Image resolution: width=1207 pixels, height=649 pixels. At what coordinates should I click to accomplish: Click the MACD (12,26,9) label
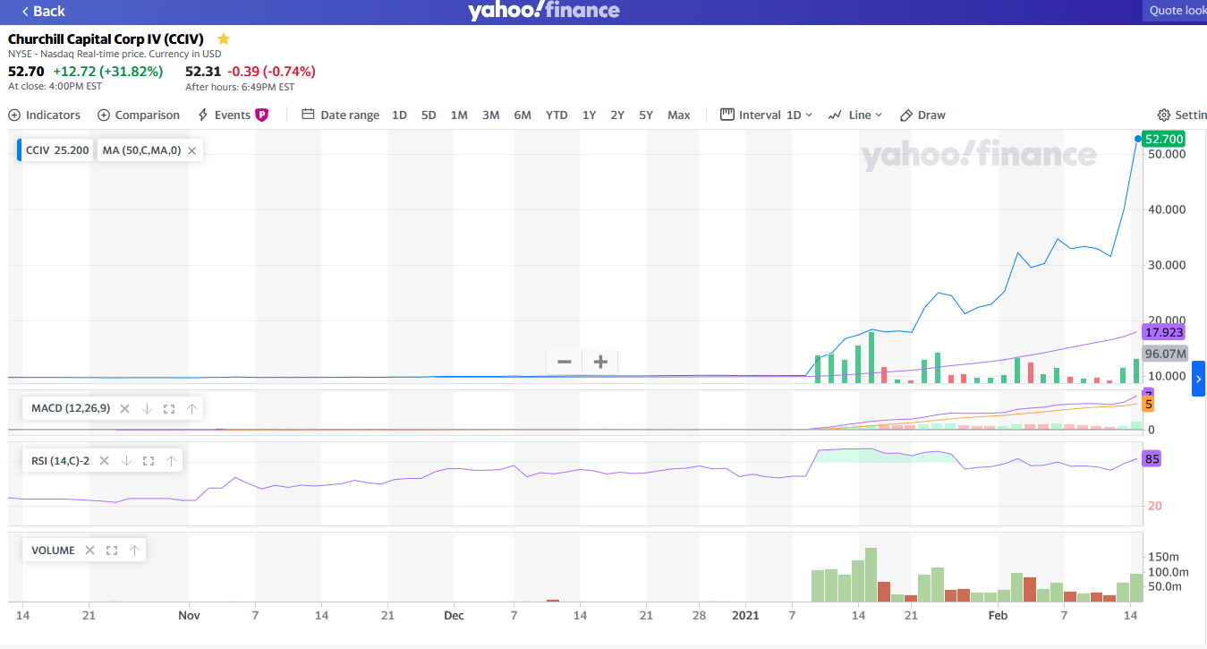[71, 408]
